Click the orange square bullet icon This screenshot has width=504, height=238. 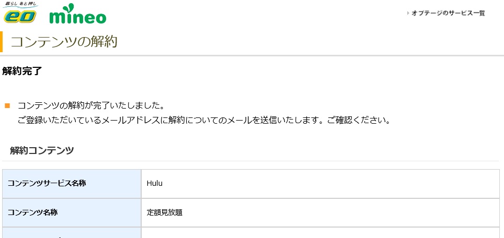(x=7, y=105)
